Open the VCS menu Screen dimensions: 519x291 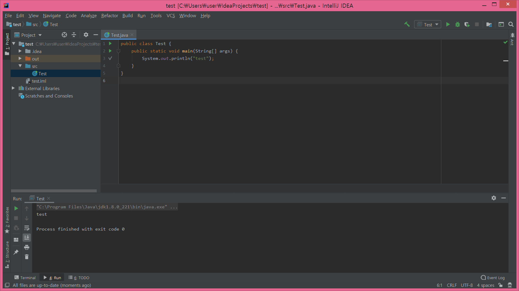[171, 15]
